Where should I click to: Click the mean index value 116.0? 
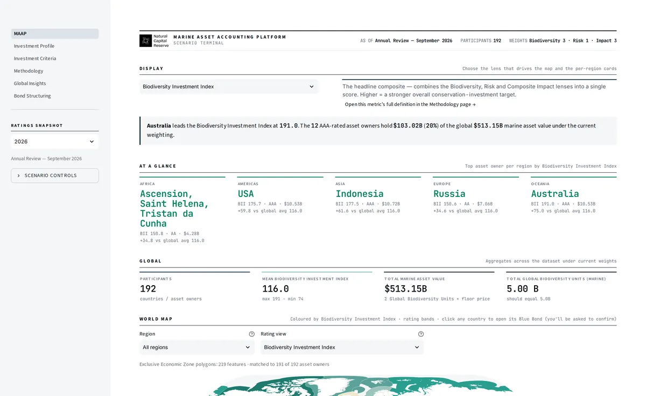coord(276,289)
